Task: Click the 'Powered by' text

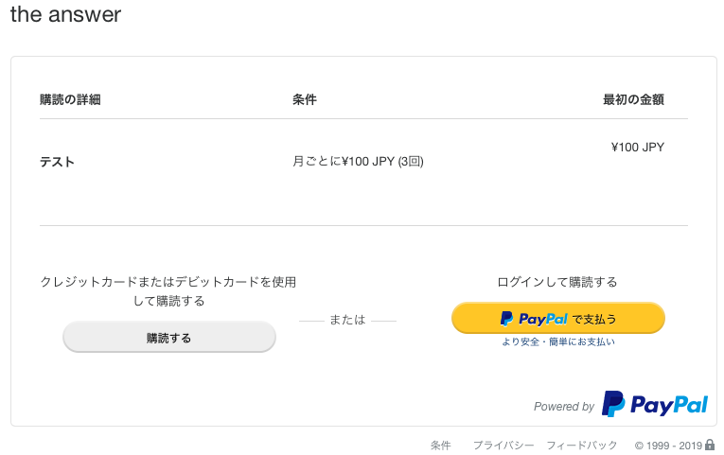Action: pyautogui.click(x=564, y=407)
